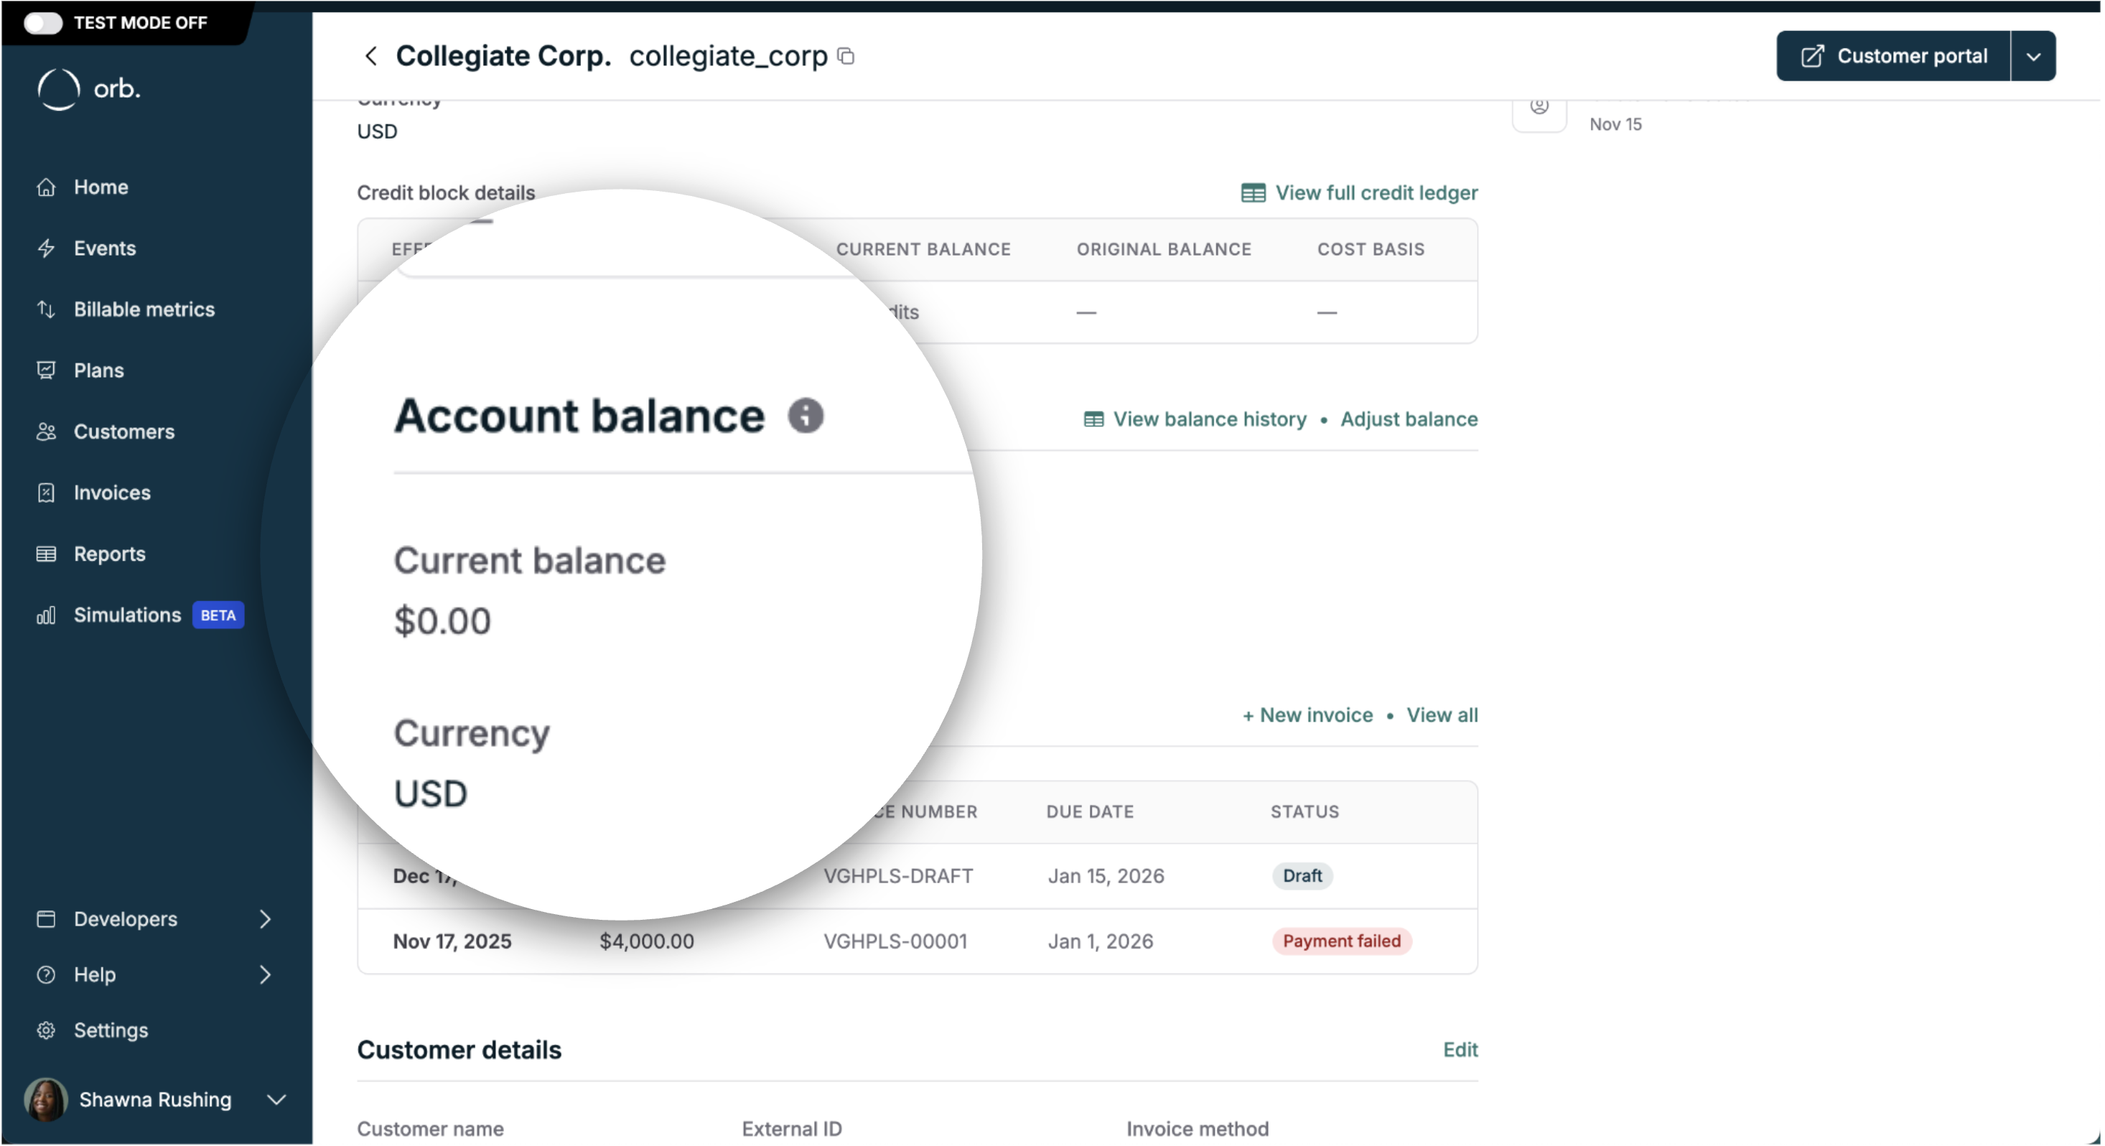2105x1146 pixels.
Task: Create a new invoice
Action: tap(1307, 714)
